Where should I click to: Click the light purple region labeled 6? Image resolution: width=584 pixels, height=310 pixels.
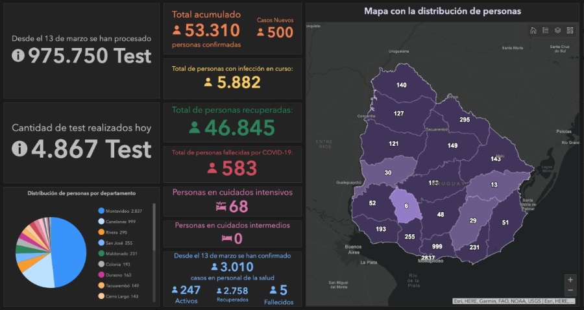click(406, 206)
